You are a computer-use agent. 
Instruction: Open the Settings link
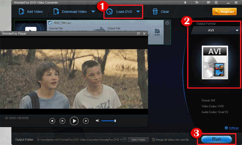click(x=233, y=128)
